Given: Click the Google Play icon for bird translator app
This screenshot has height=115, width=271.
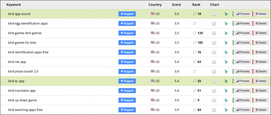Looking at the screenshot, I should pyautogui.click(x=227, y=91).
